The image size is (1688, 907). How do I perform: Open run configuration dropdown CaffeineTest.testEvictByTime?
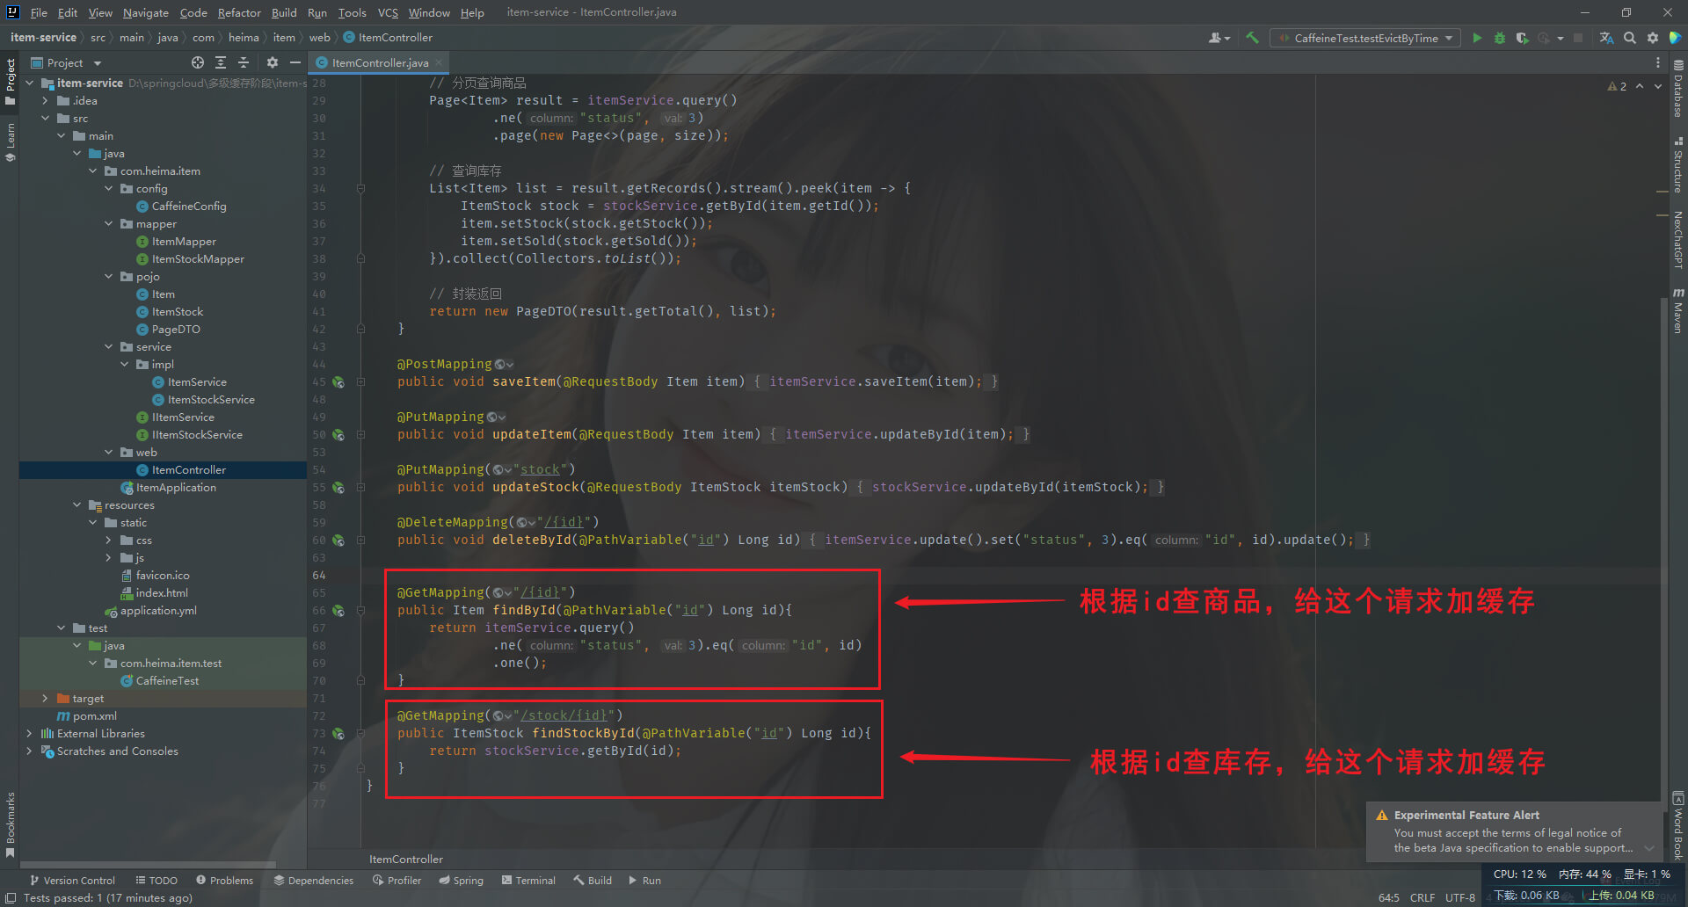tap(1365, 38)
